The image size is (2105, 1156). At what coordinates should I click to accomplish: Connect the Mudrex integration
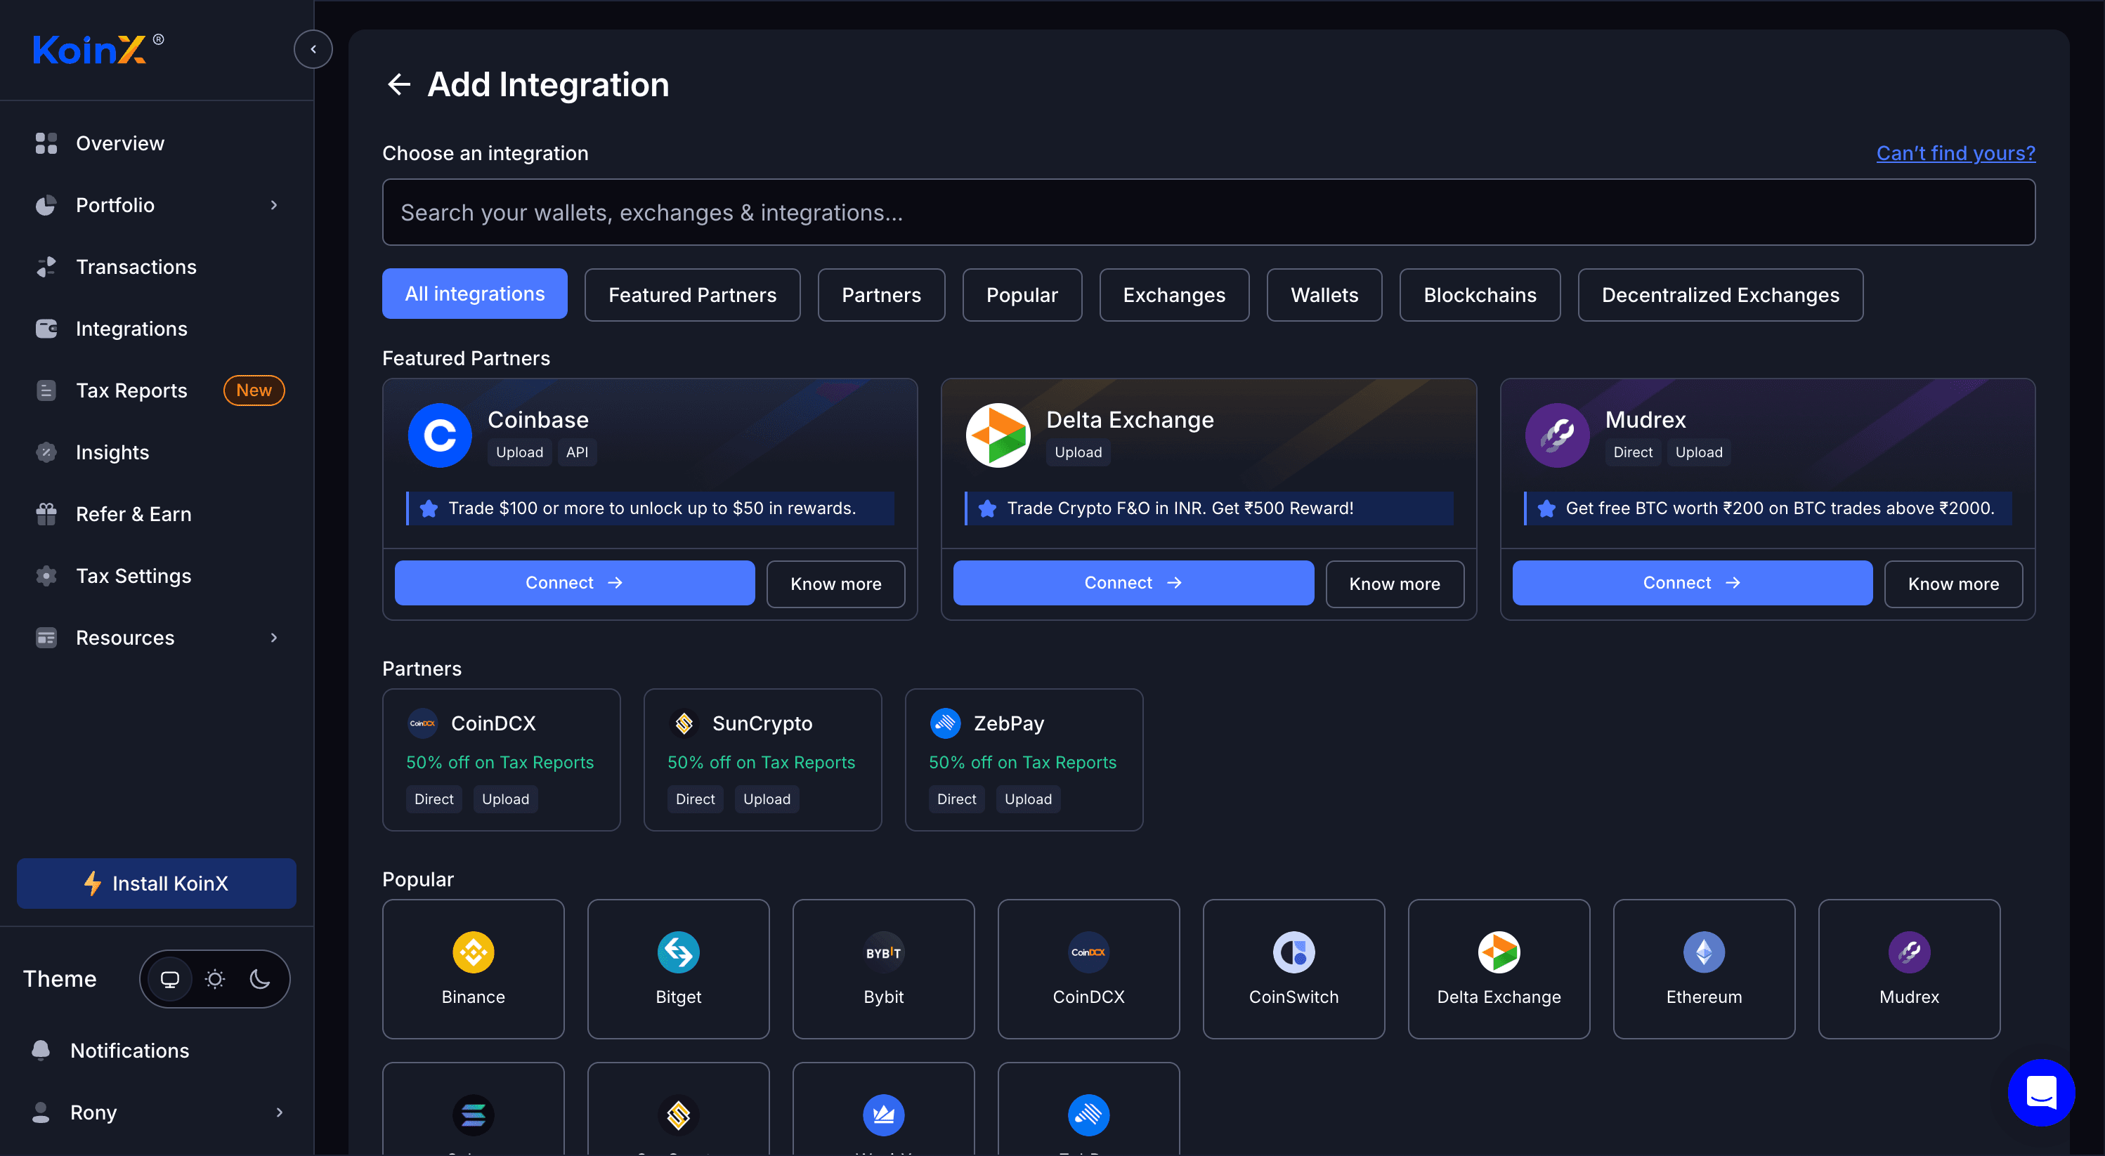tap(1693, 582)
